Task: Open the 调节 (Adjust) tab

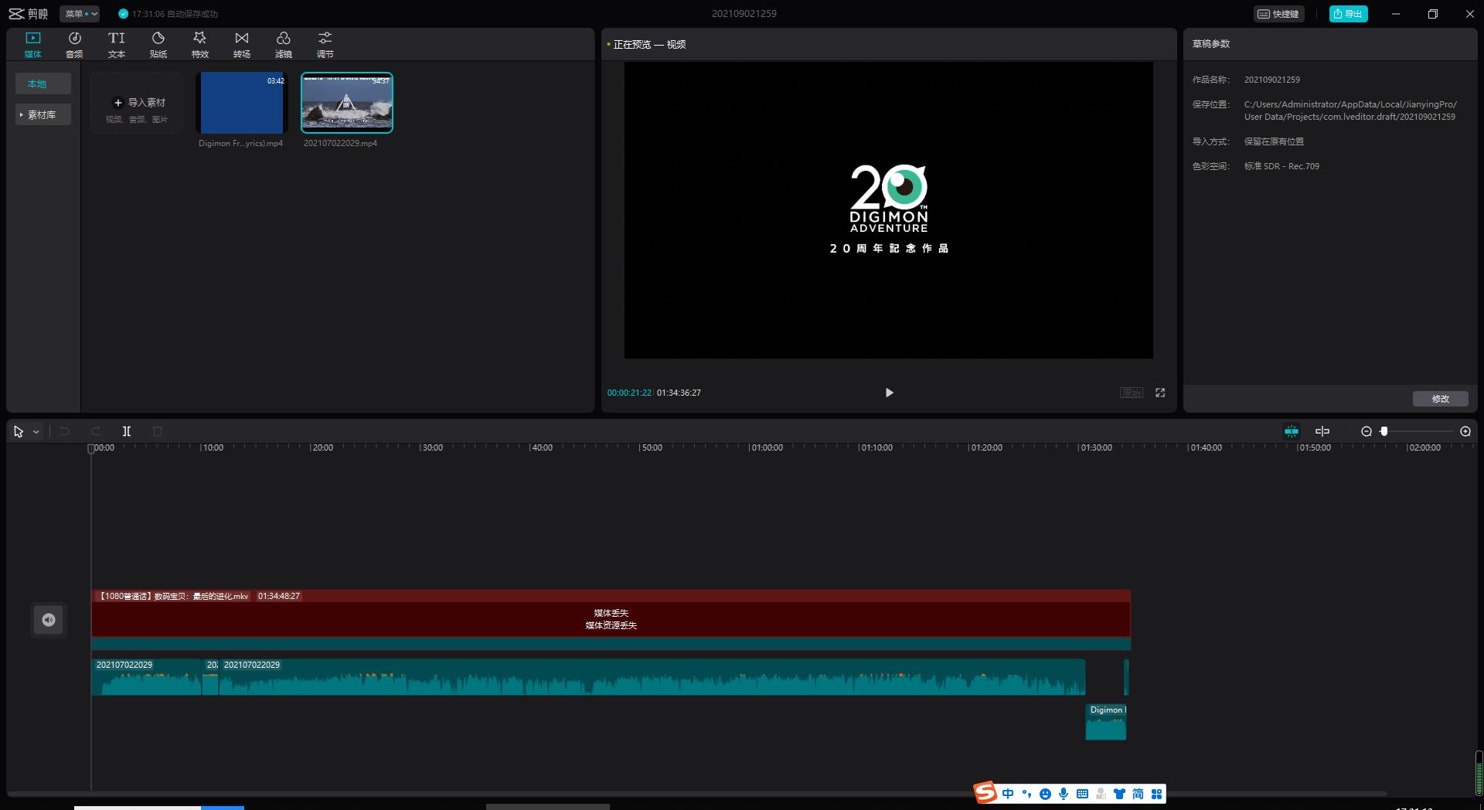Action: tap(325, 45)
